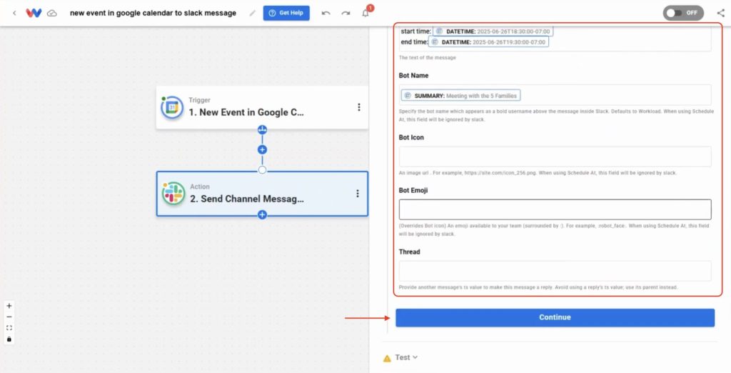The image size is (731, 373).
Task: Open the Google Calendar trigger's three-dot menu
Action: (359, 107)
